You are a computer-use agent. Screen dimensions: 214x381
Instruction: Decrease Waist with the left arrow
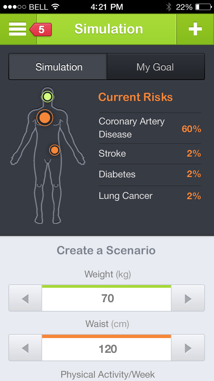pyautogui.click(x=25, y=348)
